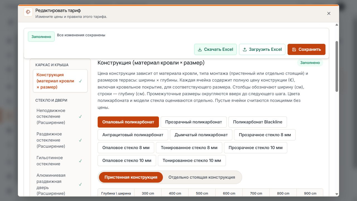Image resolution: width=357 pixels, height=201 pixels.
Task: Select Антрацитовый поликарбонат material tab
Action: (x=133, y=135)
